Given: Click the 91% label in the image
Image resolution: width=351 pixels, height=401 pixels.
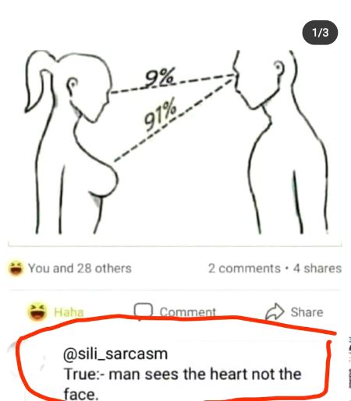Looking at the screenshot, I should pyautogui.click(x=161, y=114).
